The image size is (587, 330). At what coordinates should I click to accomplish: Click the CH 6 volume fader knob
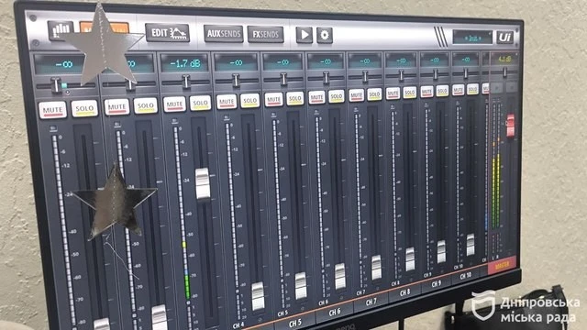click(340, 276)
